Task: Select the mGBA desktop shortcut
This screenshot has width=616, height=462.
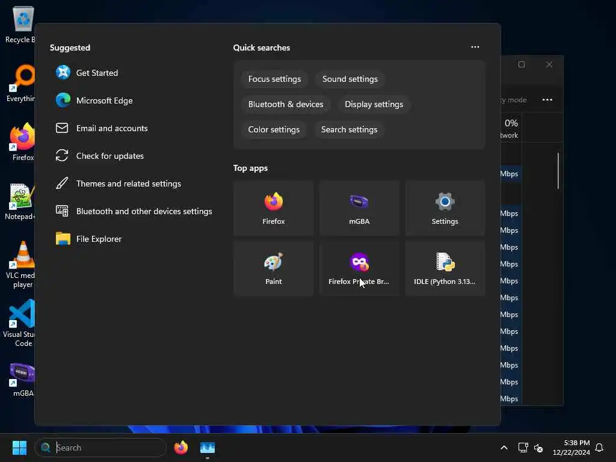Action: (22, 380)
